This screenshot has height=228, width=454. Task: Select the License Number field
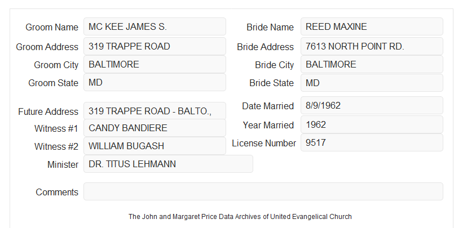[372, 142]
